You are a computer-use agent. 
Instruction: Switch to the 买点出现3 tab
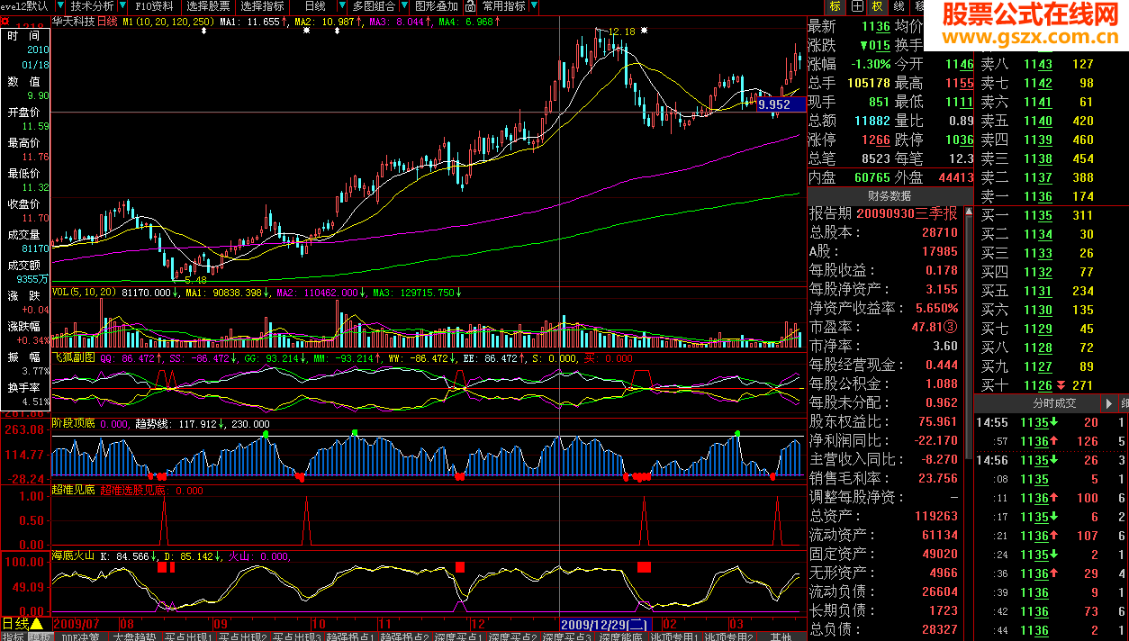297,636
